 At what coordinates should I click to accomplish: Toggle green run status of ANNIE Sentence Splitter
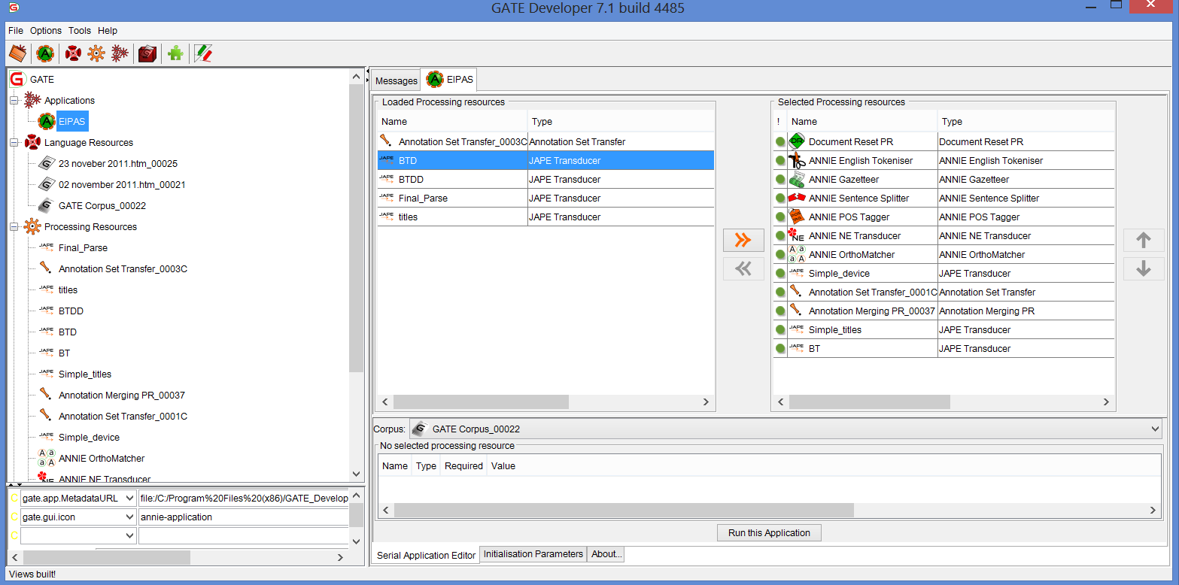click(x=780, y=198)
